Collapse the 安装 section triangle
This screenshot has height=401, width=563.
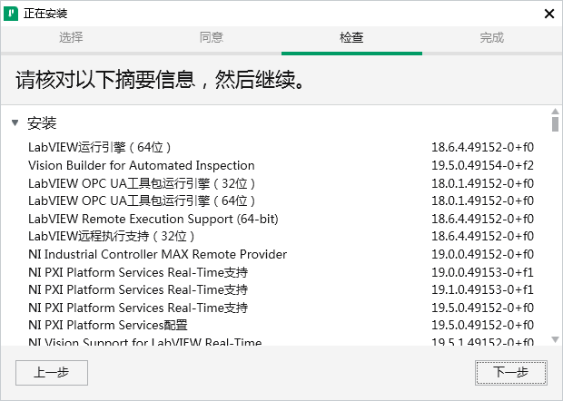15,122
